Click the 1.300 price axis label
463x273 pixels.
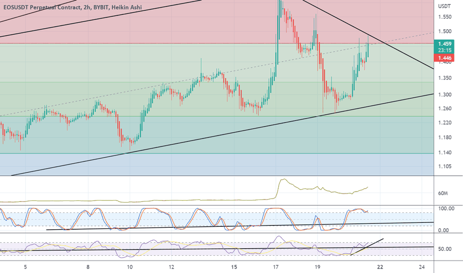(445, 95)
